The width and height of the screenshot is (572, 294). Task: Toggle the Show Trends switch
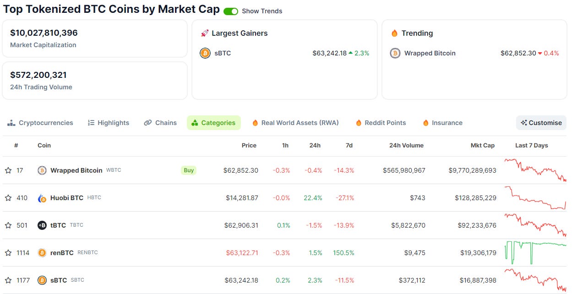click(x=231, y=11)
